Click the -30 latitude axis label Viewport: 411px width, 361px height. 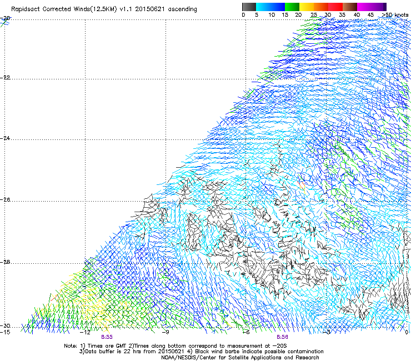click(5, 325)
